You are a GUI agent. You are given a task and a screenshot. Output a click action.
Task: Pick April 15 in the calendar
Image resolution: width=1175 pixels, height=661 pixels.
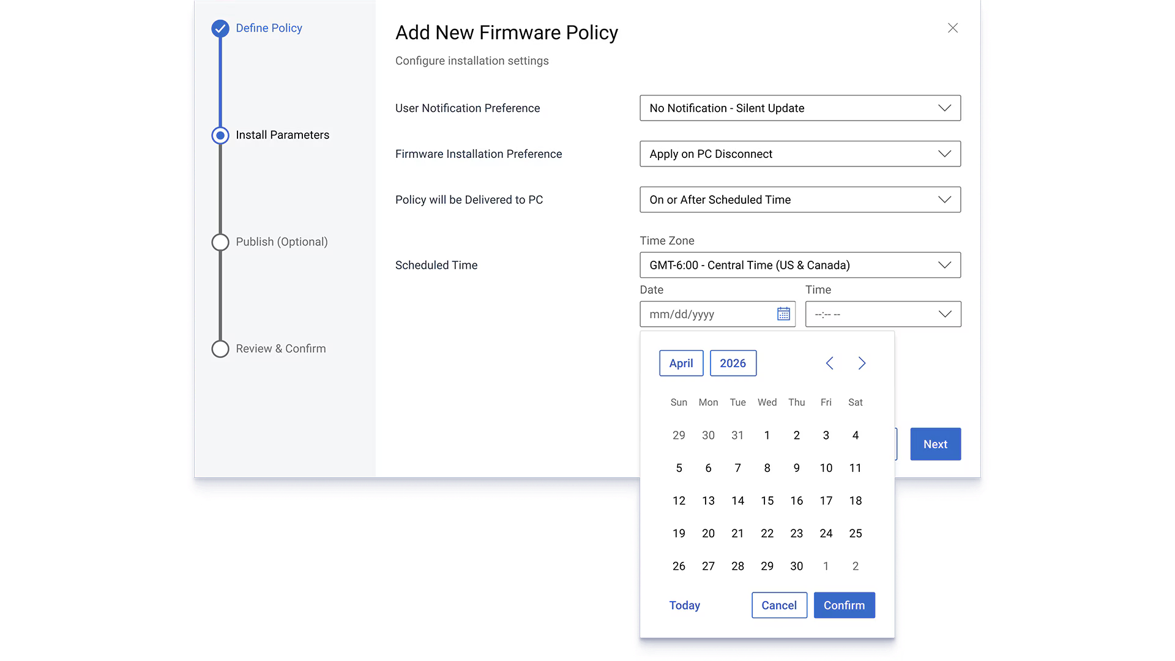pyautogui.click(x=767, y=501)
